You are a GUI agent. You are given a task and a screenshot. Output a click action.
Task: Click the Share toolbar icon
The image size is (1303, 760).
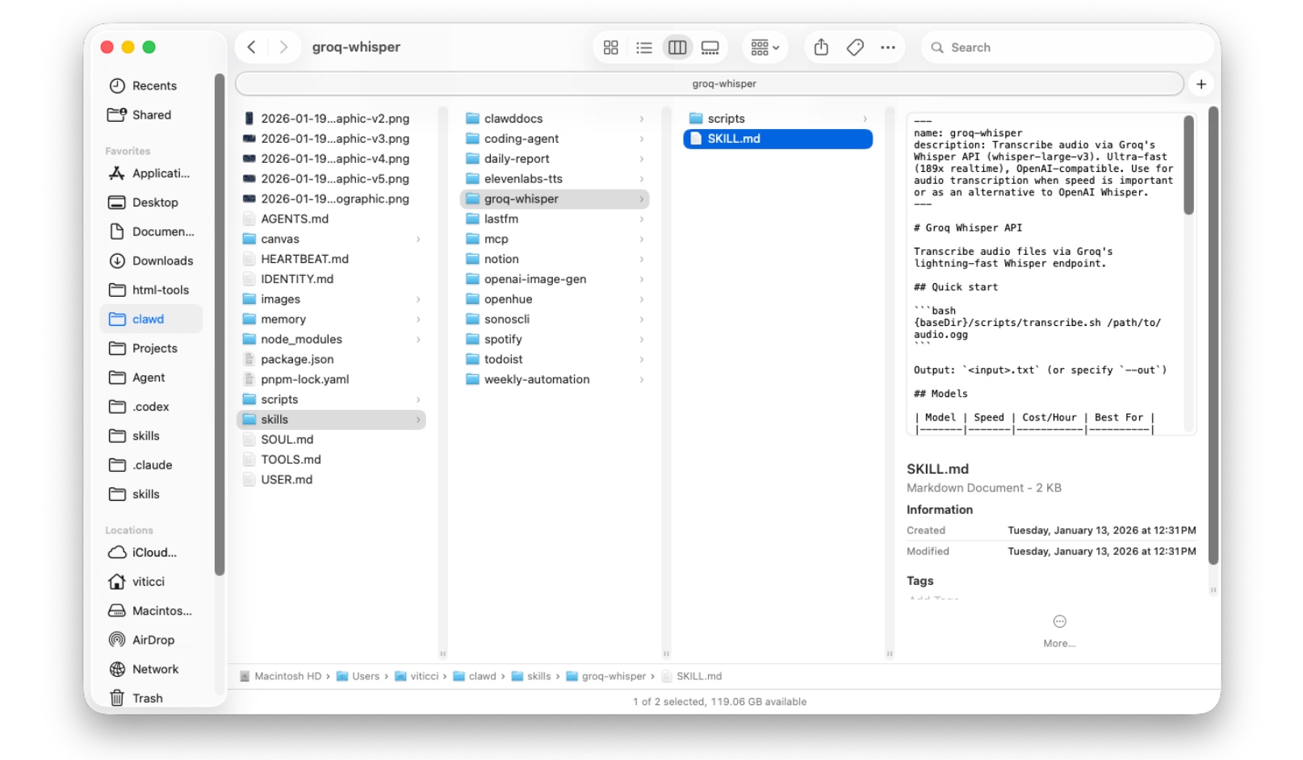(822, 48)
